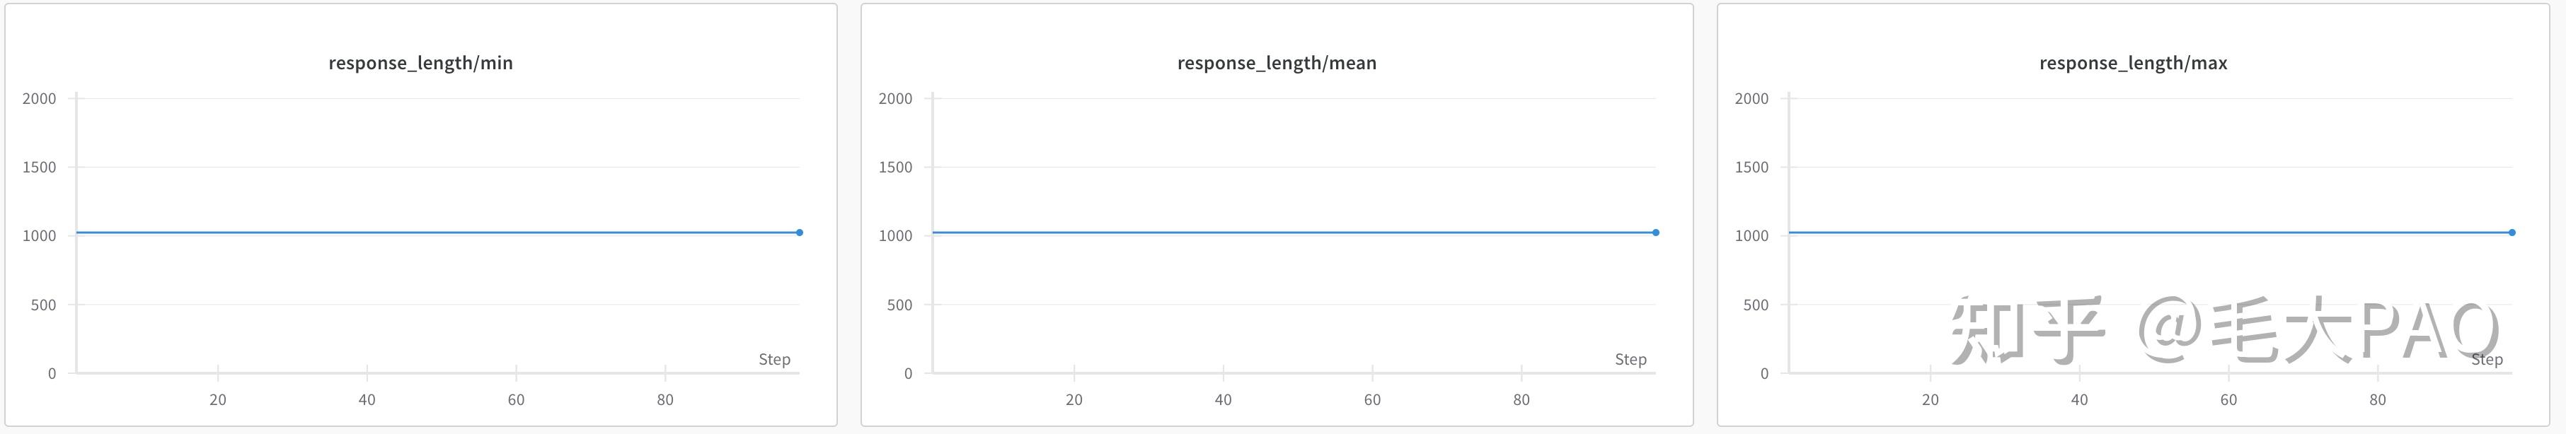Click the Step axis label in the mean chart
This screenshot has height=434, width=2566.
1630,359
